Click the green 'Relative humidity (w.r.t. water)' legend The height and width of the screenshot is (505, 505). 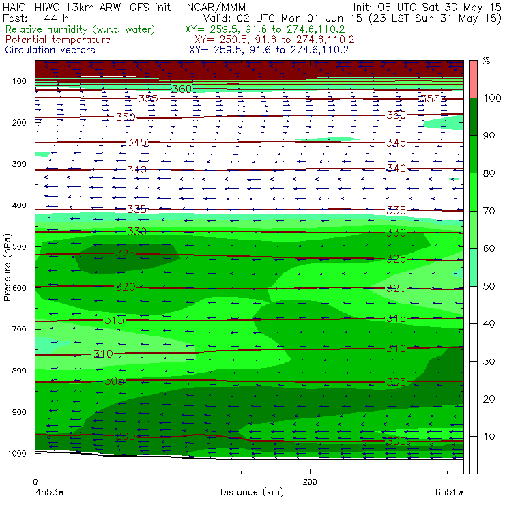[81, 29]
